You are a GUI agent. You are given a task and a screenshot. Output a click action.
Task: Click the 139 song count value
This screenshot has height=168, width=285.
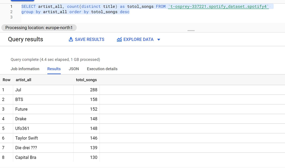pos(93,148)
